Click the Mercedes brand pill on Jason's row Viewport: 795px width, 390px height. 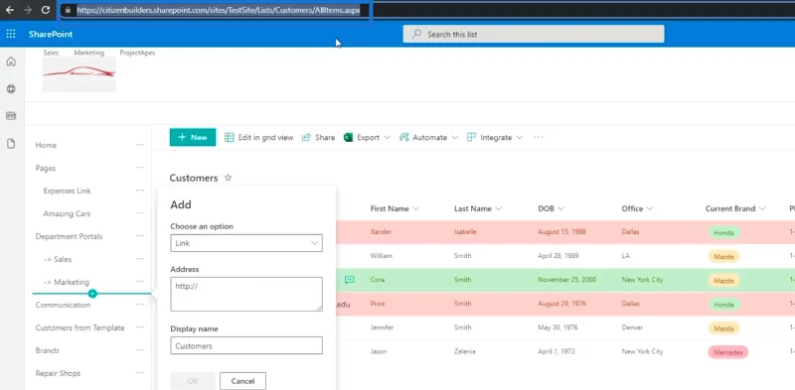click(x=728, y=352)
